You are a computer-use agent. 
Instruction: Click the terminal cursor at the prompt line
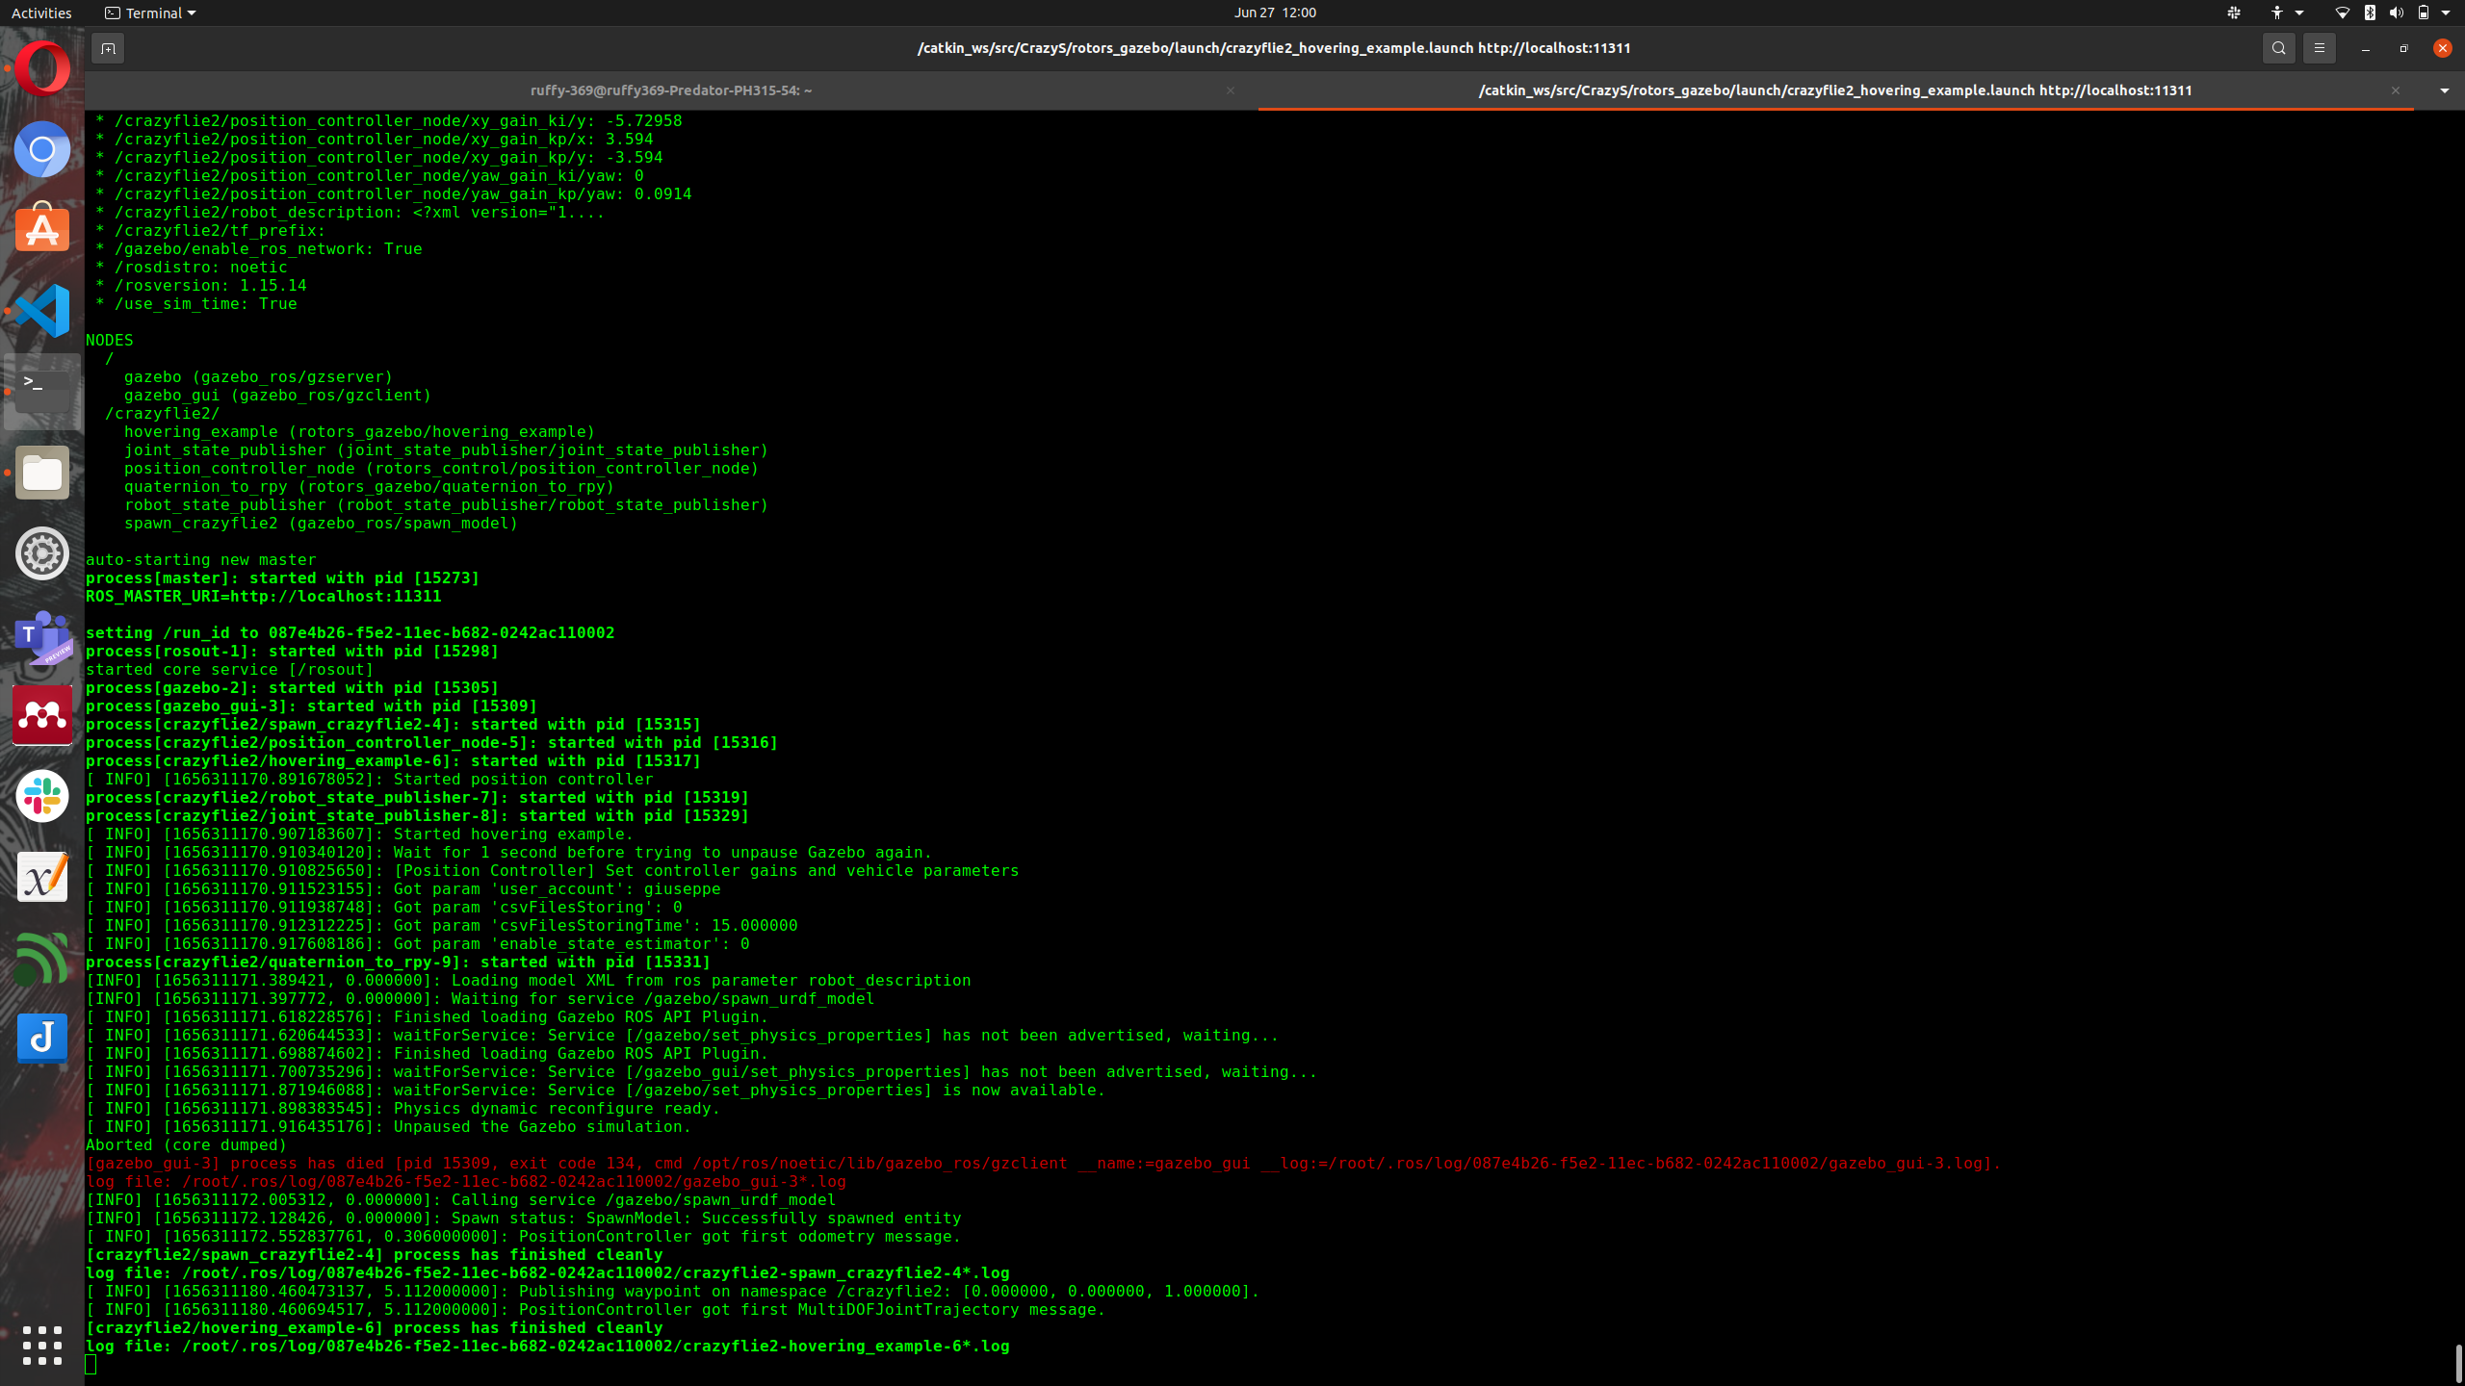91,1364
